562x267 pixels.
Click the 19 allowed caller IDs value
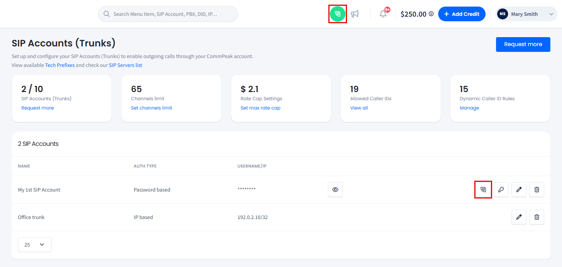point(354,89)
